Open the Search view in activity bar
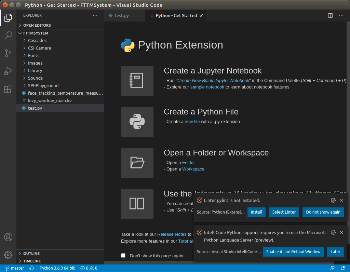Screen dimensions: 350x272 click(8, 36)
